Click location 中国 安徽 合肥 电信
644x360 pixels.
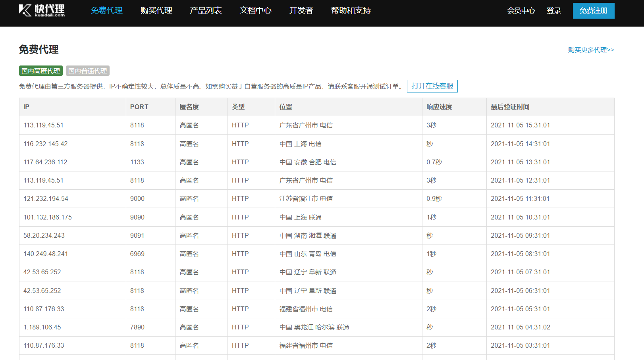308,162
